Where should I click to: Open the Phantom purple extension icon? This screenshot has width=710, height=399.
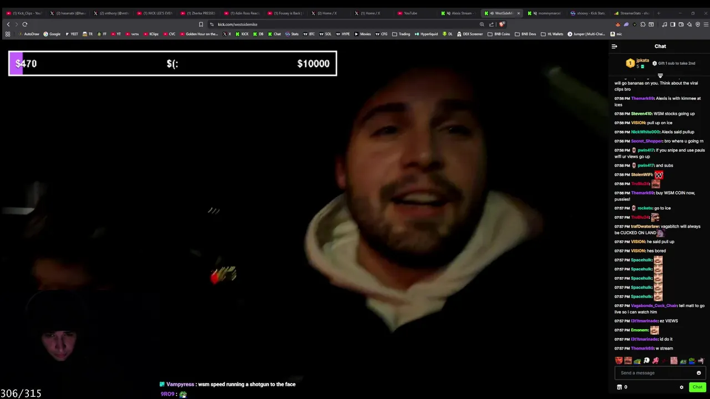(x=626, y=24)
